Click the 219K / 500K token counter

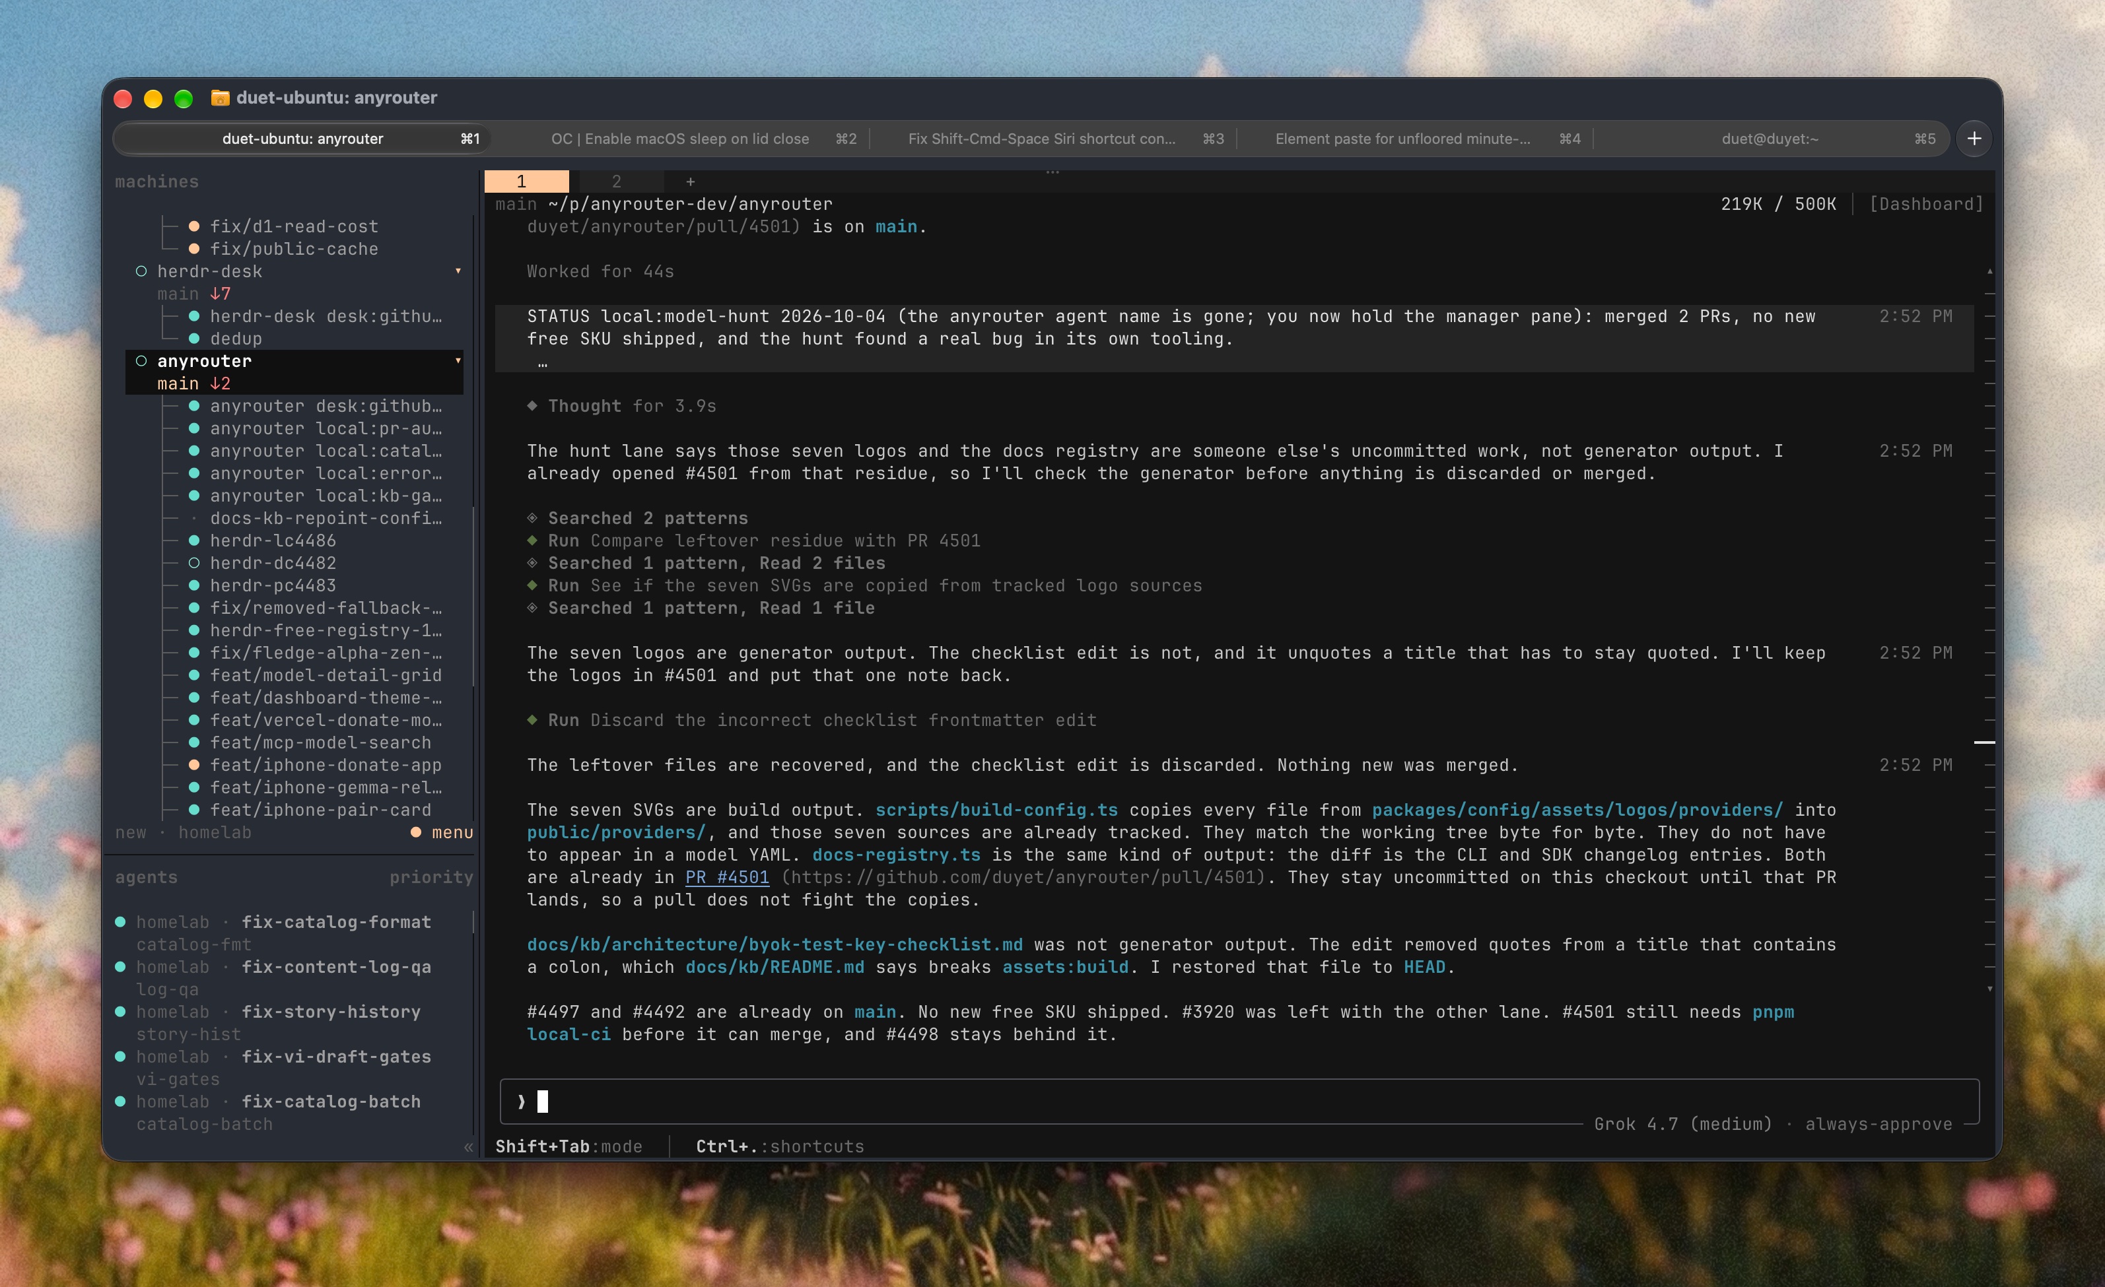coord(1777,204)
